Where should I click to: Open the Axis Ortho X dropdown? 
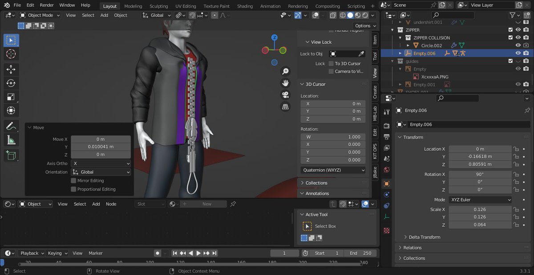(101, 163)
